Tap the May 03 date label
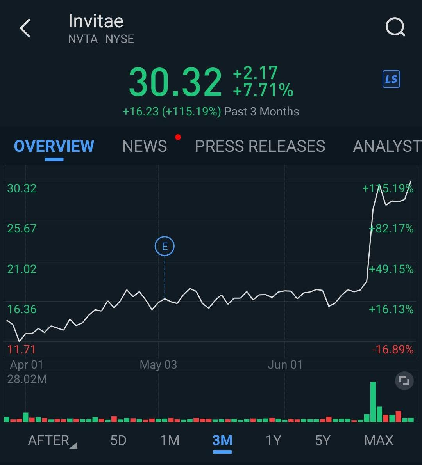Image resolution: width=422 pixels, height=465 pixels. tap(158, 365)
